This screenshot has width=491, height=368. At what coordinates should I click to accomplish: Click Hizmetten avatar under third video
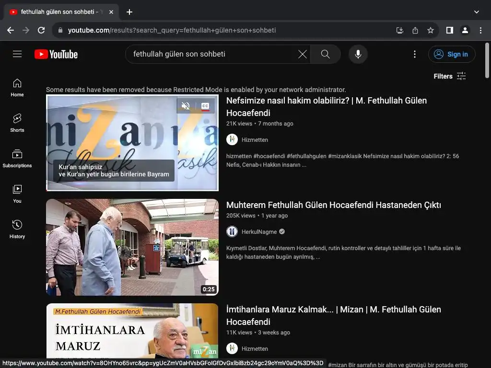232,348
